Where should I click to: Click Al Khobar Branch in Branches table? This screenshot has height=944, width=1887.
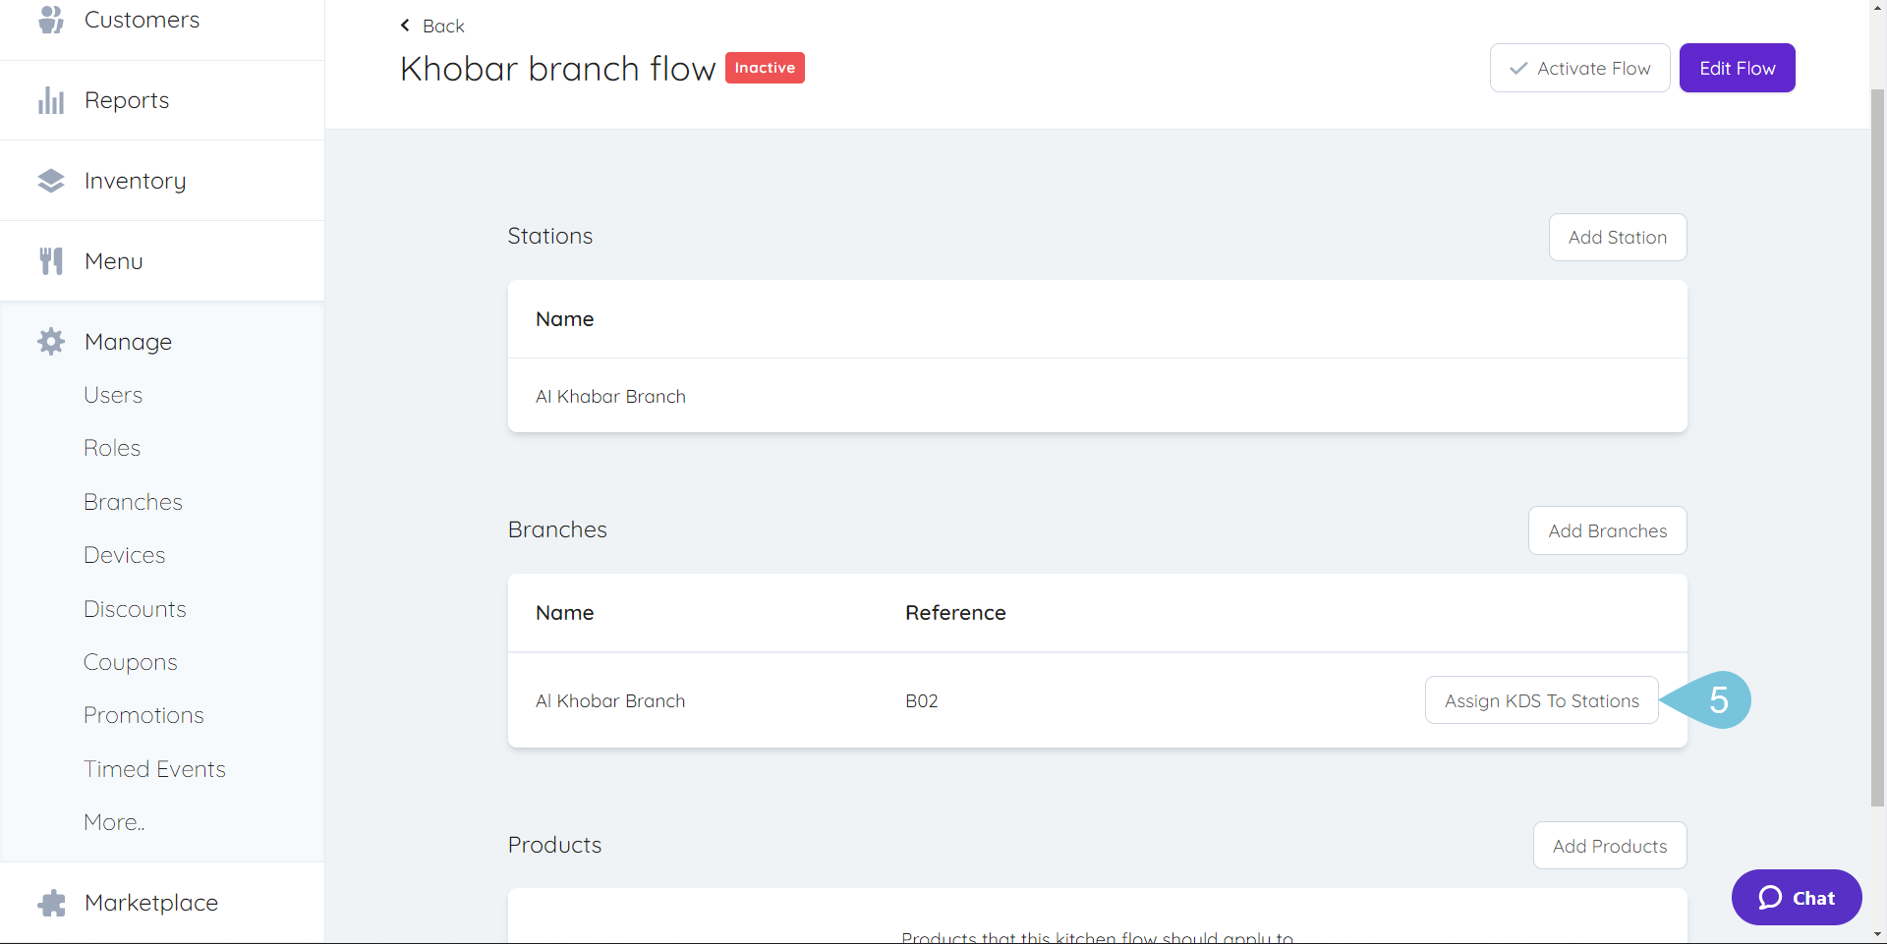coord(610,700)
